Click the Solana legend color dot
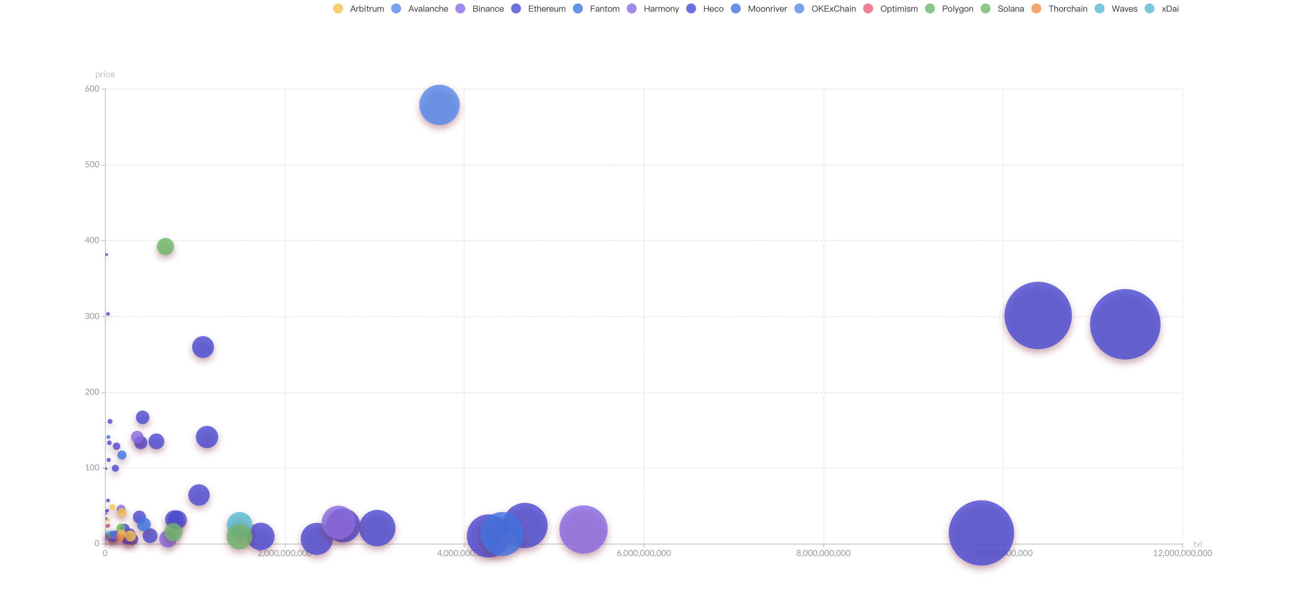The image size is (1314, 593). pos(985,9)
